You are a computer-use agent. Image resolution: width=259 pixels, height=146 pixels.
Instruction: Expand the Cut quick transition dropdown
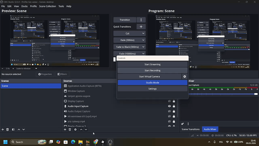point(143,33)
